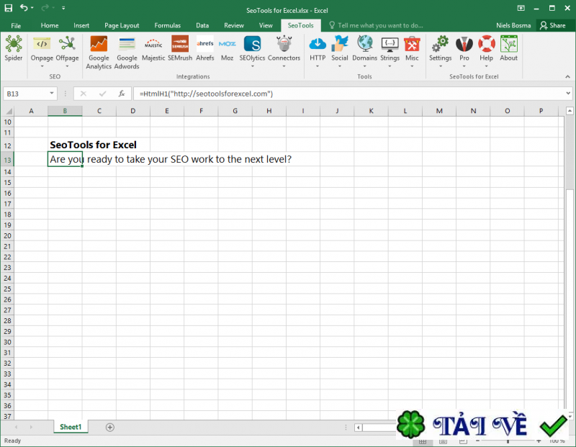Viewport: 576px width, 447px height.
Task: Open the Tell me what you want search
Action: pyautogui.click(x=374, y=24)
